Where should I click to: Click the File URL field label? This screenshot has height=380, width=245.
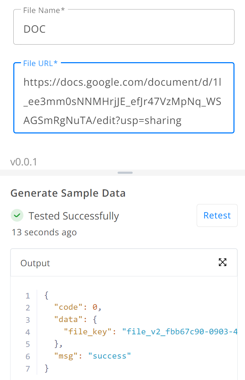tap(40, 63)
